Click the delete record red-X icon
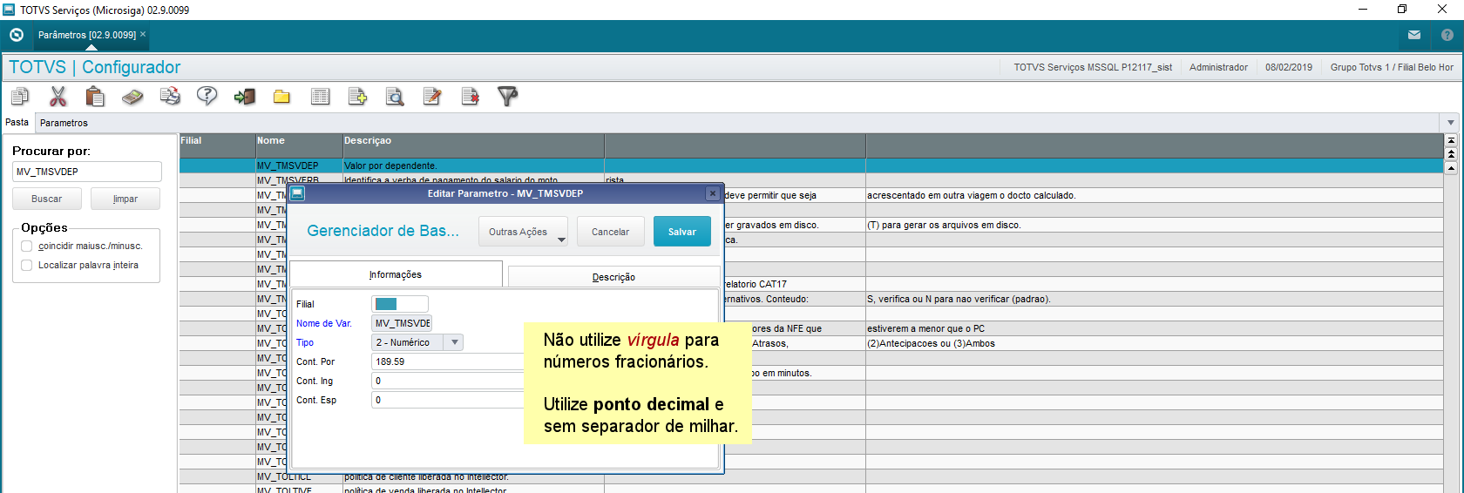Viewport: 1464px width, 493px height. (471, 96)
